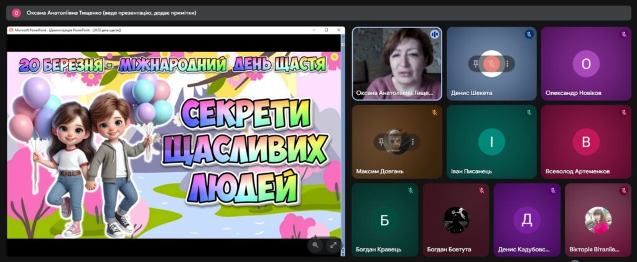
Task: Click the PowerPoint icon in shared window title
Action: coord(11,30)
